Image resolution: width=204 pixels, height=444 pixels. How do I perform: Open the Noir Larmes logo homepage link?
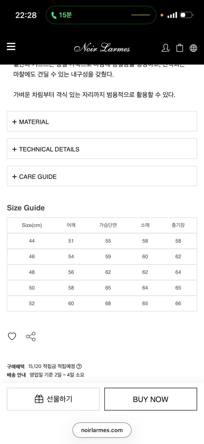tap(102, 48)
